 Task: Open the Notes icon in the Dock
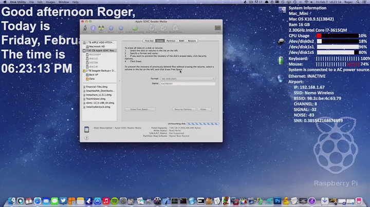(80, 201)
